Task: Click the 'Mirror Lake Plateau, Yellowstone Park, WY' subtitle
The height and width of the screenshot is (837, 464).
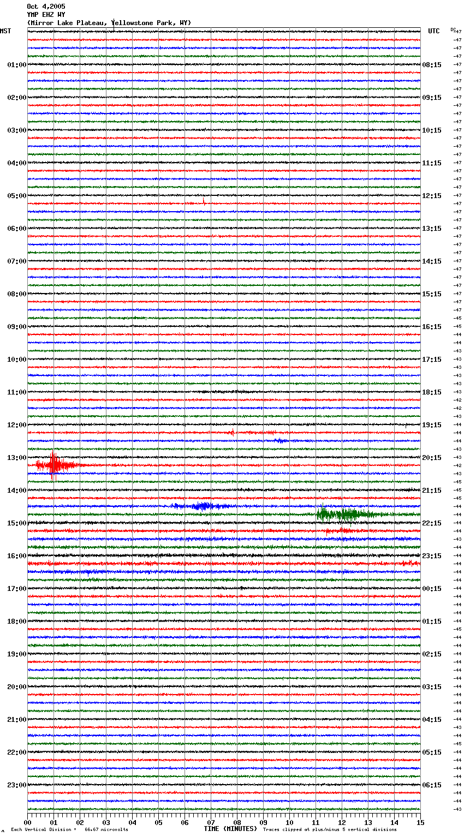Action: pos(109,23)
